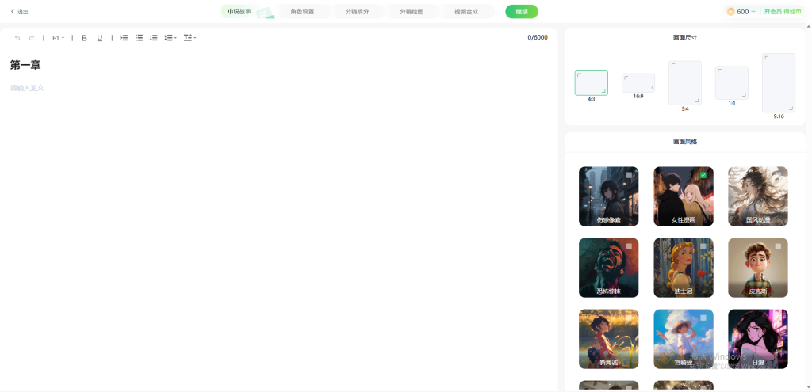
Task: Choose the 宫崎骏 style thumbnail
Action: [683, 339]
